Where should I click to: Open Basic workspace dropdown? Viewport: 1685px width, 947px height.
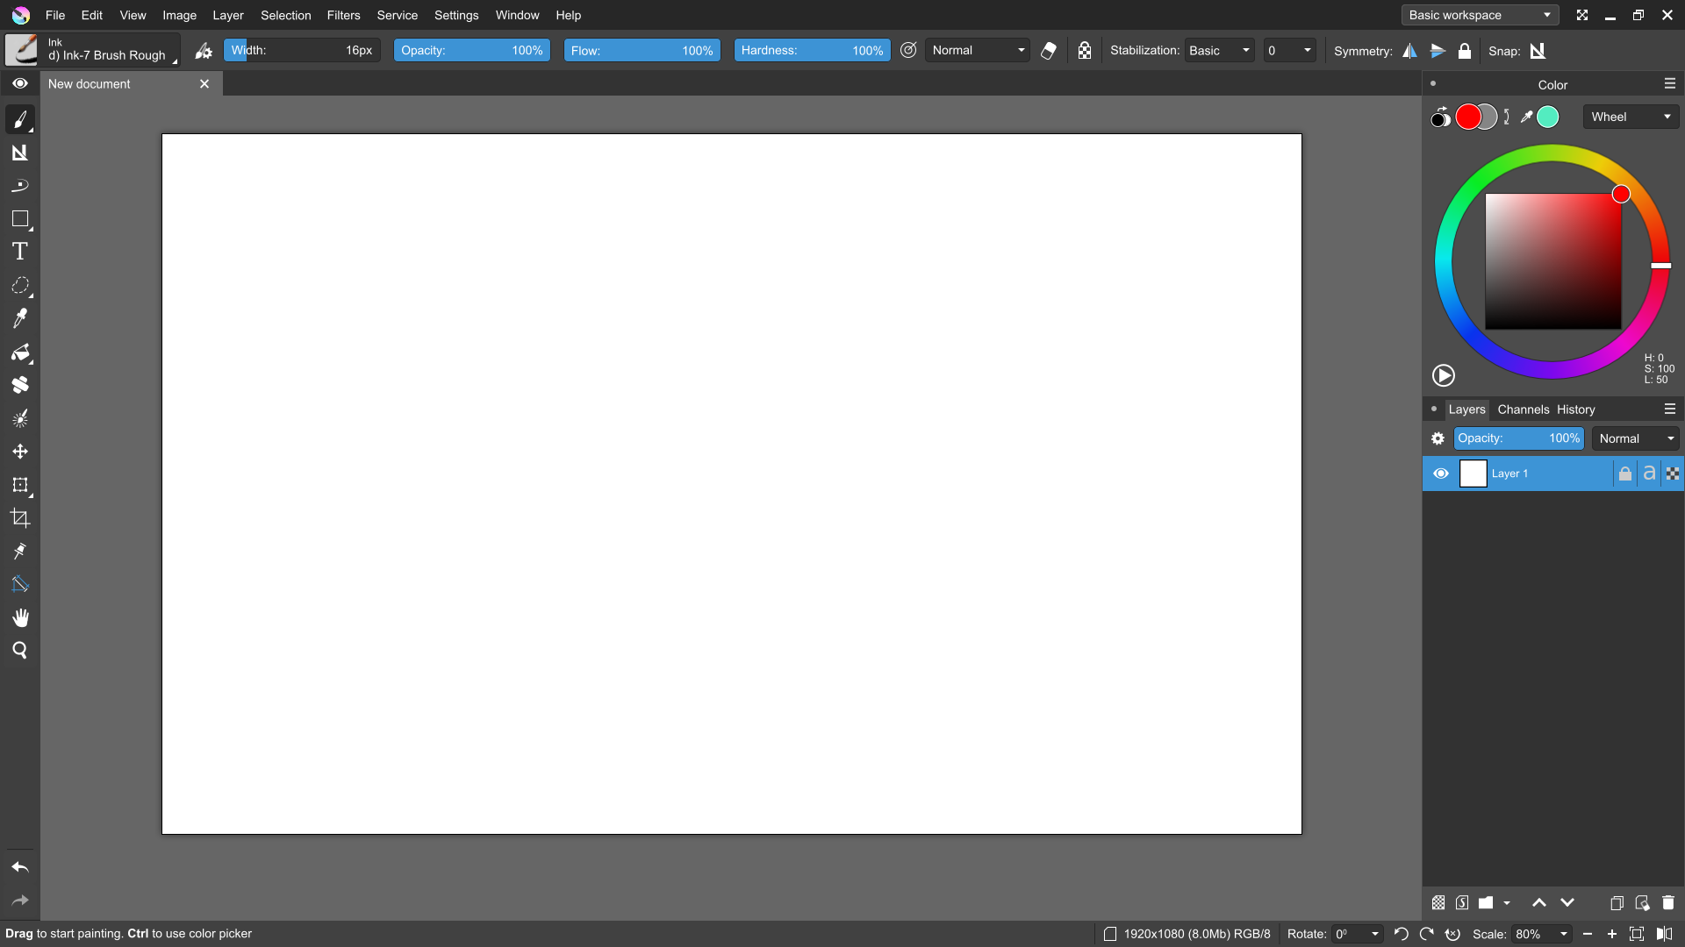1480,15
